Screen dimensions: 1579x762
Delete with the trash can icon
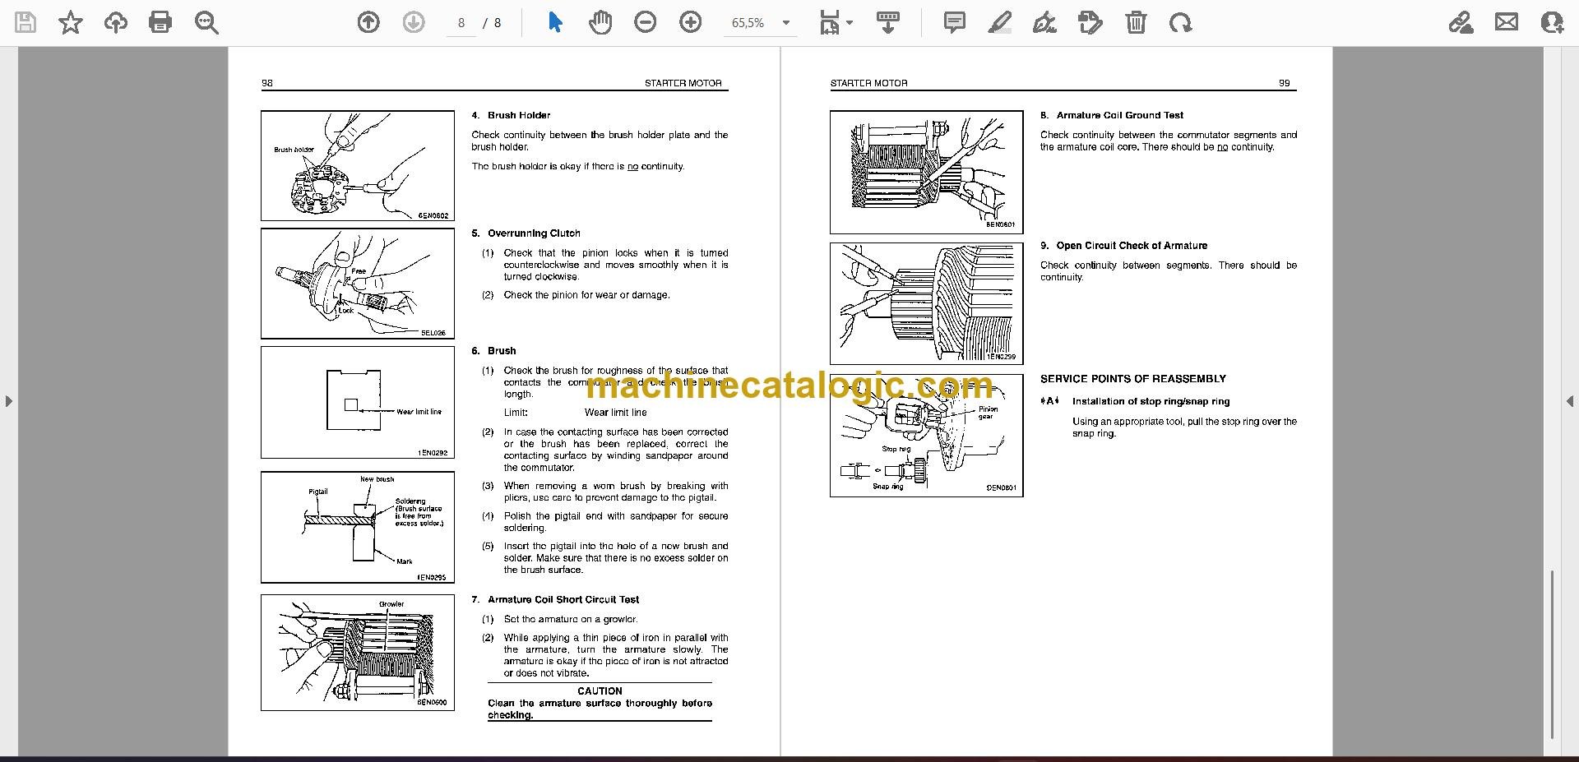pyautogui.click(x=1136, y=23)
